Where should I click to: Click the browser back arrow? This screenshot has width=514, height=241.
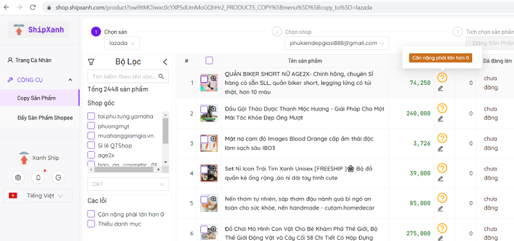coord(6,7)
